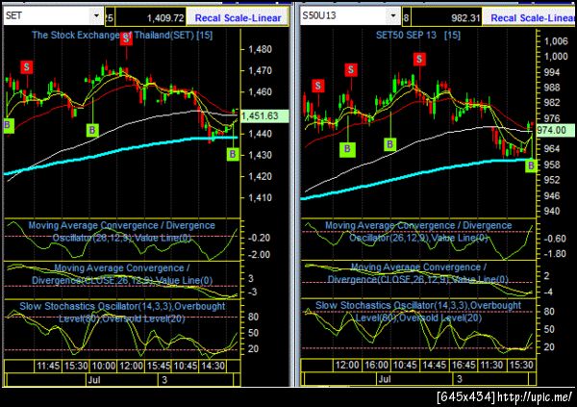This screenshot has height=407, width=577.
Task: Click the SET50 MACD Oscillator panel title
Action: coord(418,232)
